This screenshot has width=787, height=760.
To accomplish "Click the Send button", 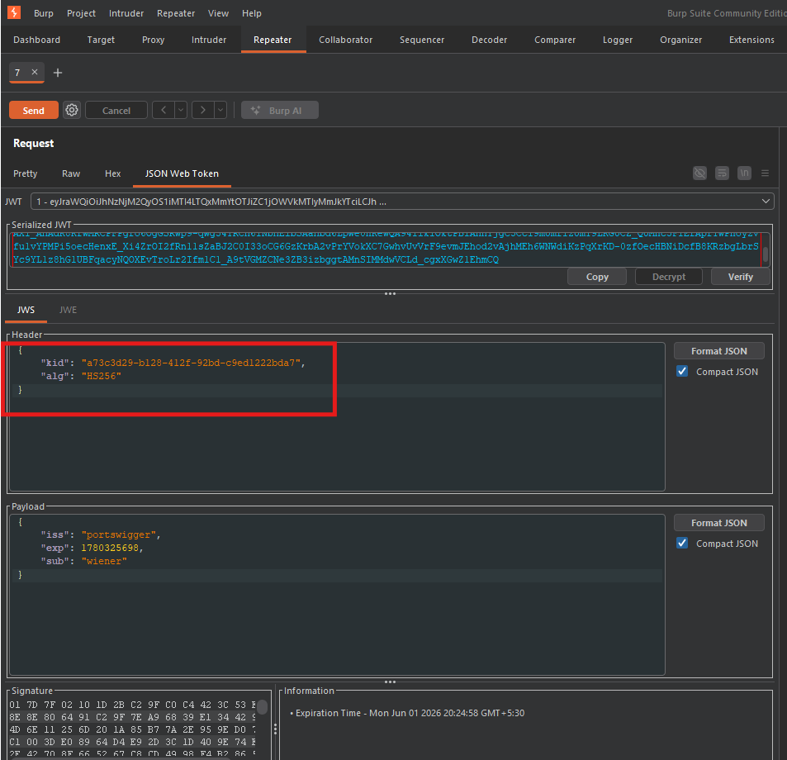I will 34,111.
